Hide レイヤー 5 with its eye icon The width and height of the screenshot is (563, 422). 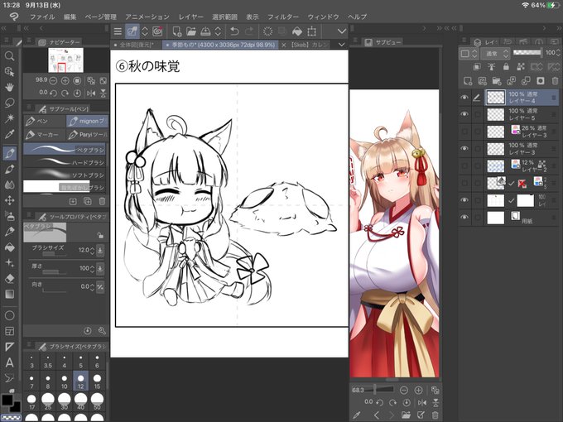tap(464, 114)
